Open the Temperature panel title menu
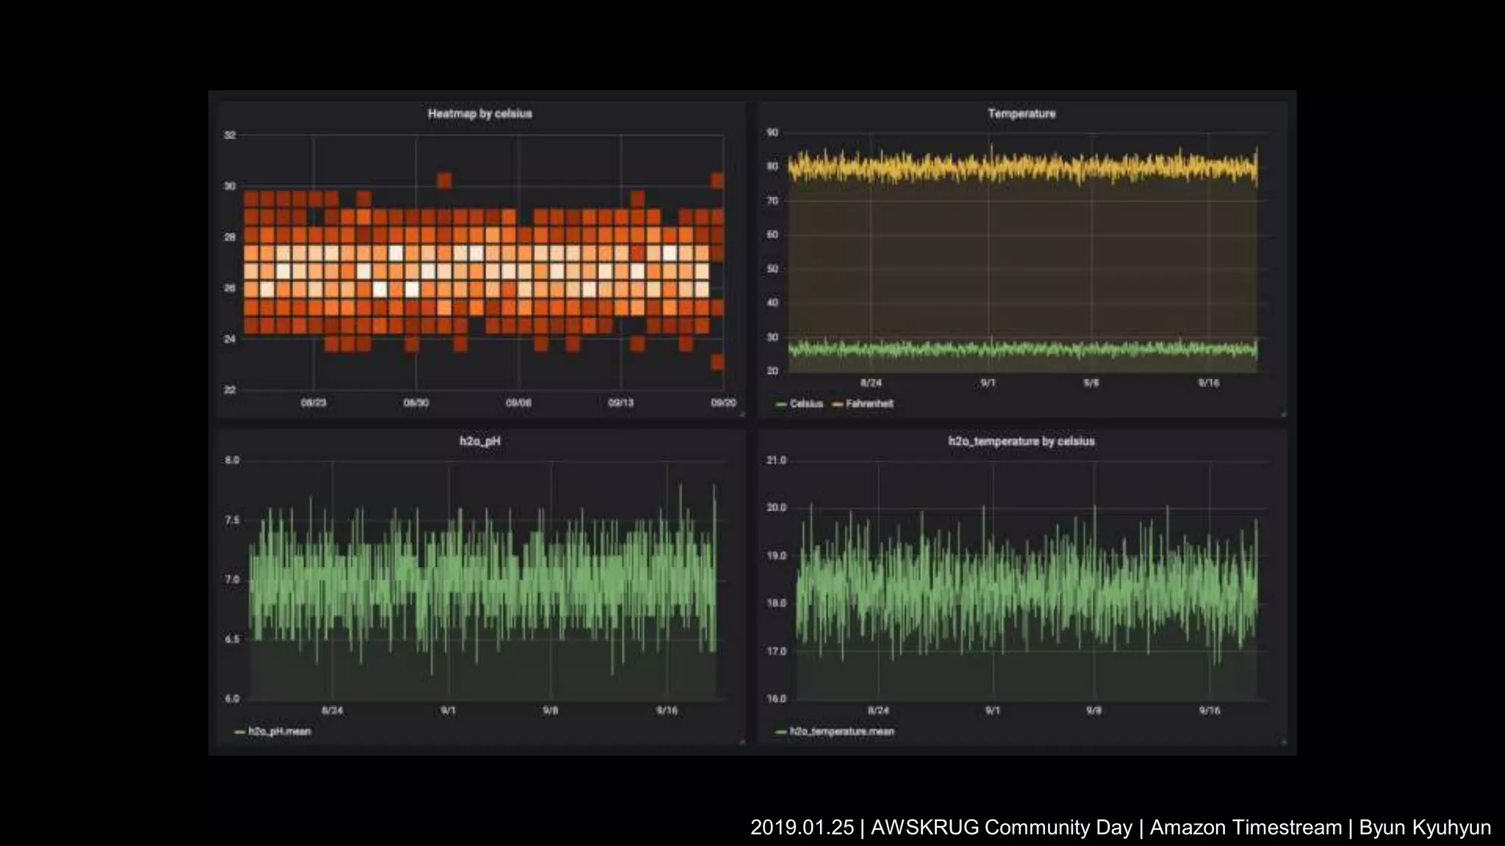The width and height of the screenshot is (1505, 846). tap(1021, 114)
